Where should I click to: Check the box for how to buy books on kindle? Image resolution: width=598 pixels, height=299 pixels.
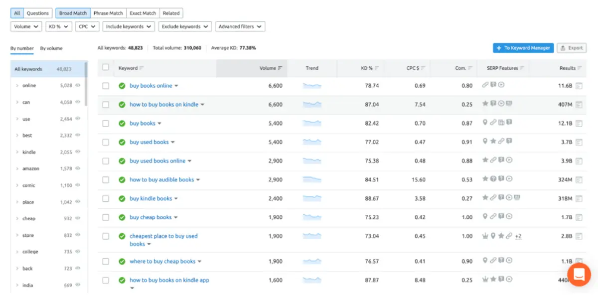tap(106, 105)
